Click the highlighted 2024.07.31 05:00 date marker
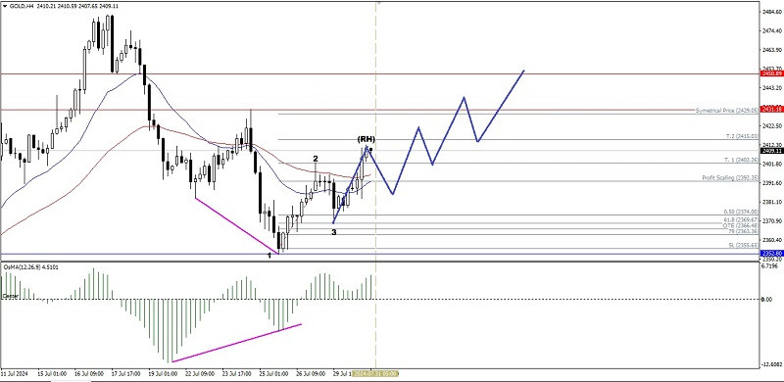The height and width of the screenshot is (382, 784). click(x=375, y=373)
